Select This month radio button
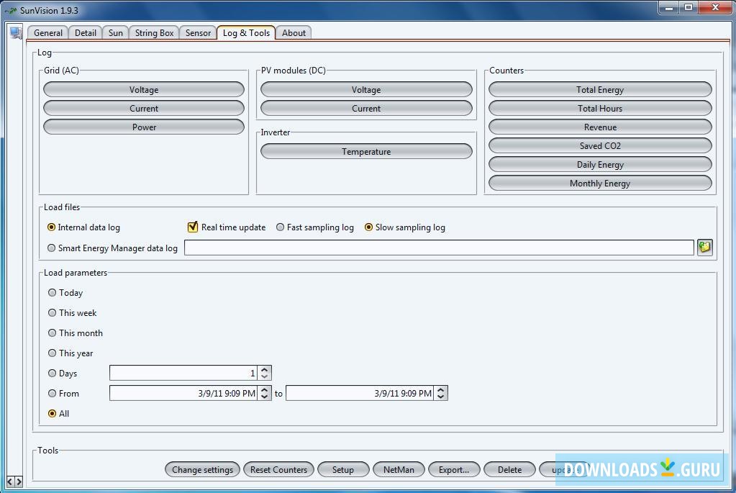The width and height of the screenshot is (736, 493). [52, 333]
